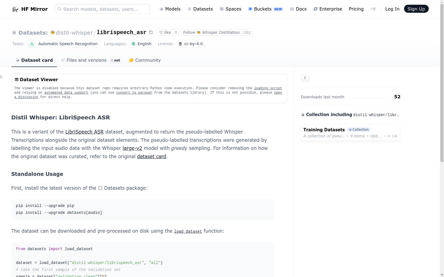The width and height of the screenshot is (444, 277).
Task: Click Log In
Action: tap(392, 9)
